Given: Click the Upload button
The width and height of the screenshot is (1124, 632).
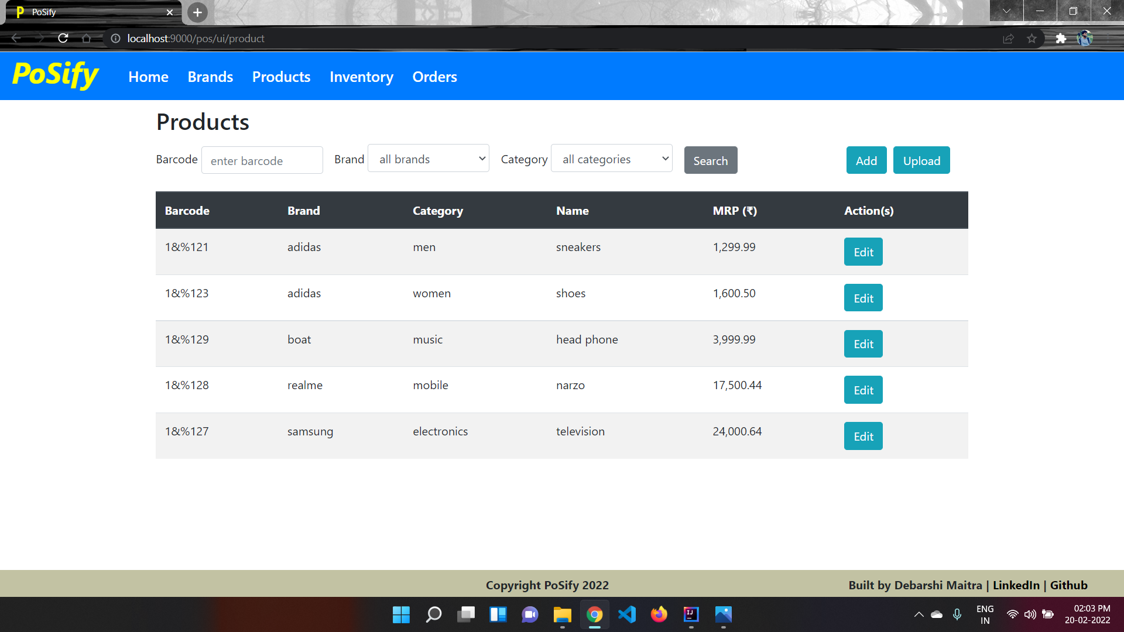Looking at the screenshot, I should coord(921,160).
